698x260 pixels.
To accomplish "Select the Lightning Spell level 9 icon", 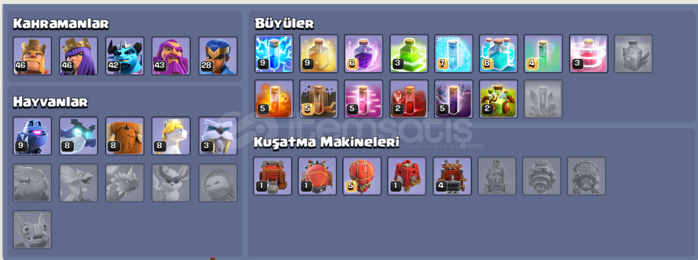I will 274,53.
